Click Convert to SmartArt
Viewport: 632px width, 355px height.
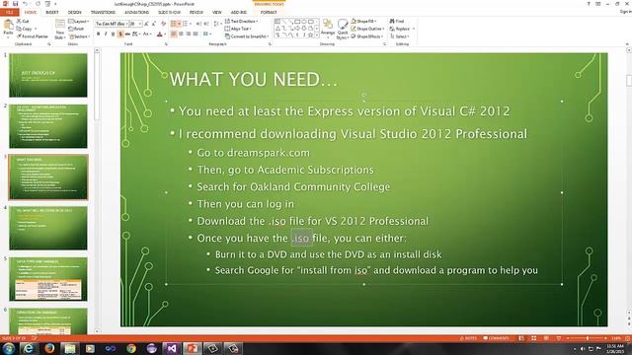click(247, 36)
